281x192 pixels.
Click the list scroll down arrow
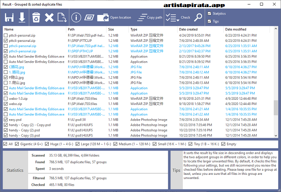[276, 136]
